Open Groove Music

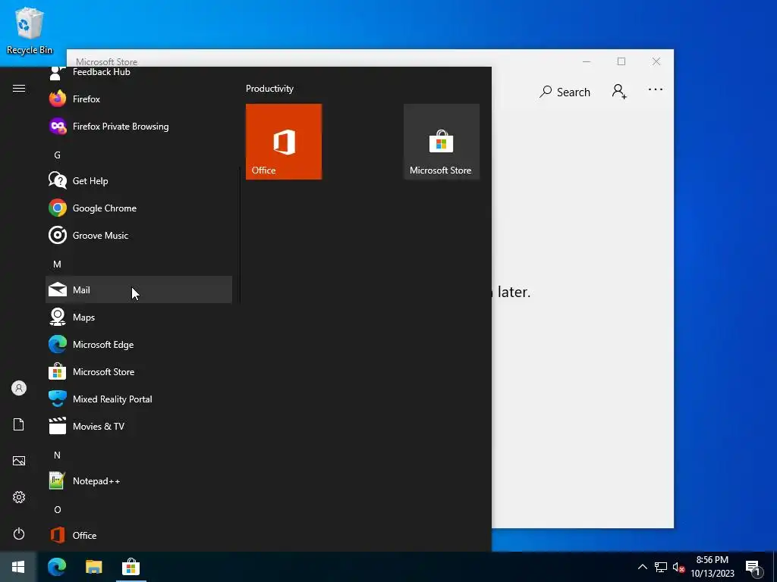[139, 235]
